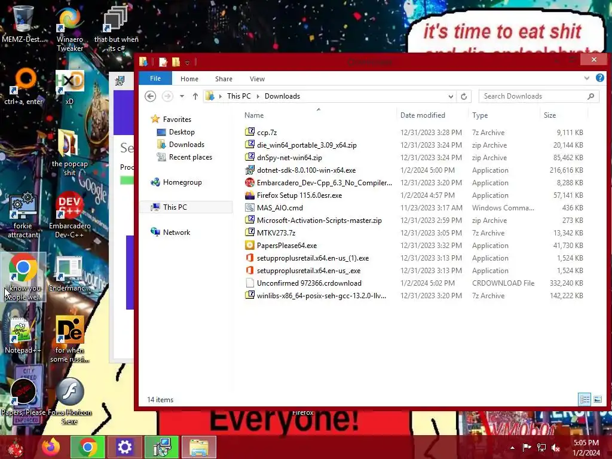Screen dimensions: 612x459
Task: Click the volume muted tray icon
Action: point(555,448)
